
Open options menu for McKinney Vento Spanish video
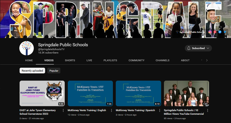tap(160, 110)
